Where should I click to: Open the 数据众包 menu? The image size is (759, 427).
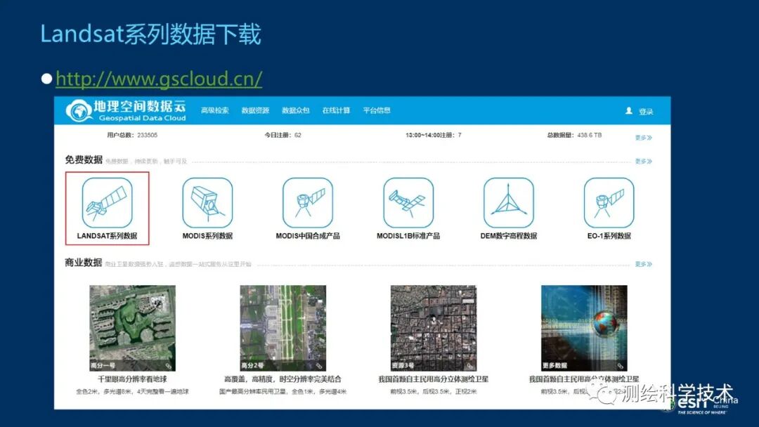(x=296, y=110)
